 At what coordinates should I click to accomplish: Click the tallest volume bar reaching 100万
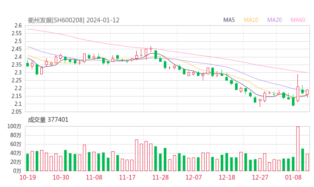pos(298,149)
